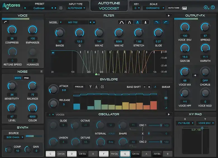This screenshot has width=218, height=158.
Task: Choose the third narrow band shape icon
Action: 137,22
